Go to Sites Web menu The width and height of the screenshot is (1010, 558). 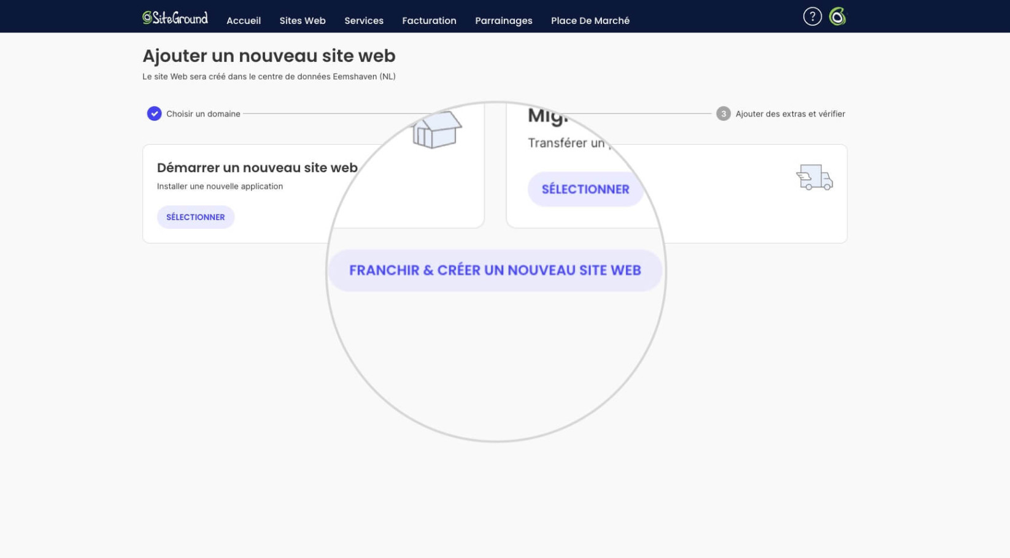click(x=303, y=20)
